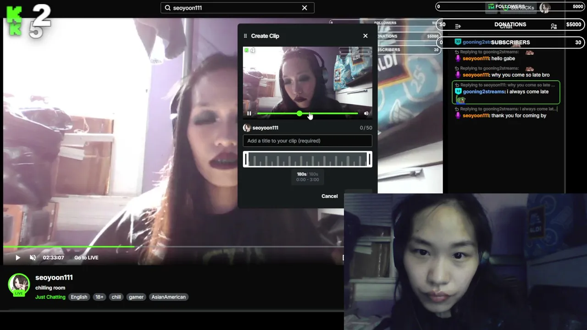This screenshot has width=587, height=330.
Task: Click the middle of the clip trim timeline
Action: click(x=307, y=159)
